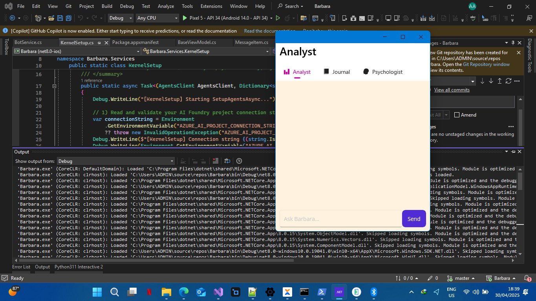This screenshot has height=301, width=536.
Task: Open the Git Repository window link
Action: click(486, 64)
